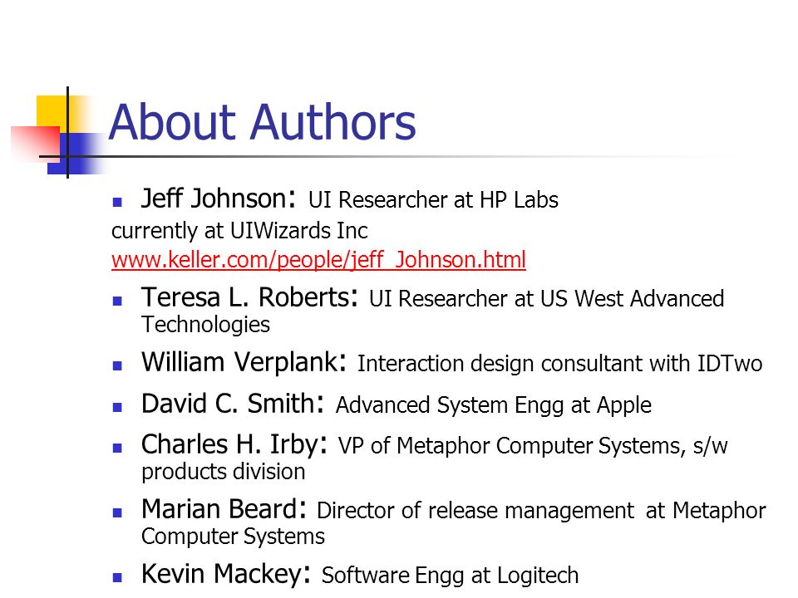Click the red gradient square in title decoration
Viewport: 798px width, 598px height.
pos(35,144)
